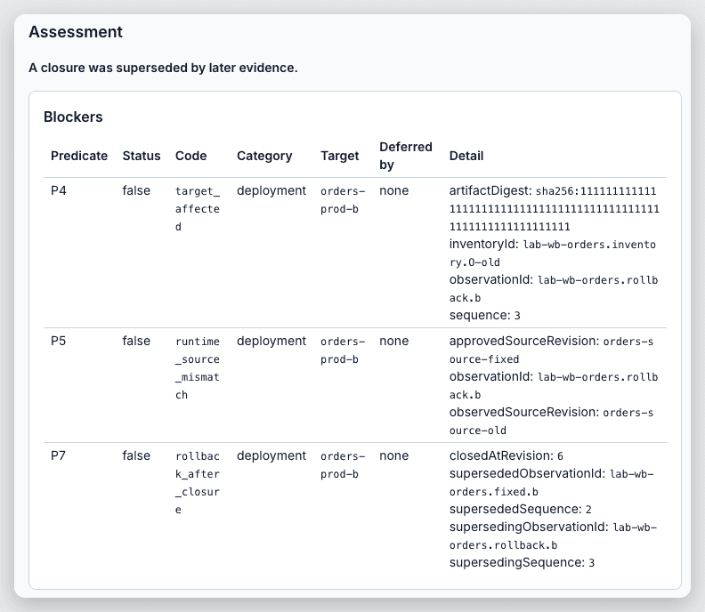Click the 'supersedingSequence: 3' detail line

(522, 562)
